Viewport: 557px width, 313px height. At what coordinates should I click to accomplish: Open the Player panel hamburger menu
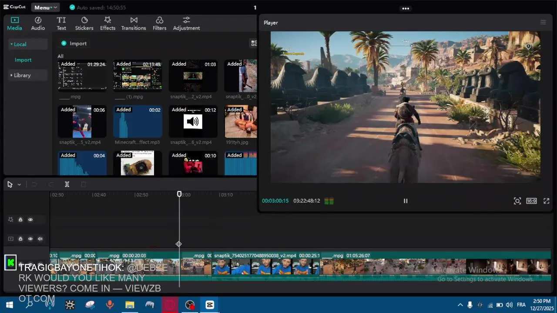tap(543, 22)
